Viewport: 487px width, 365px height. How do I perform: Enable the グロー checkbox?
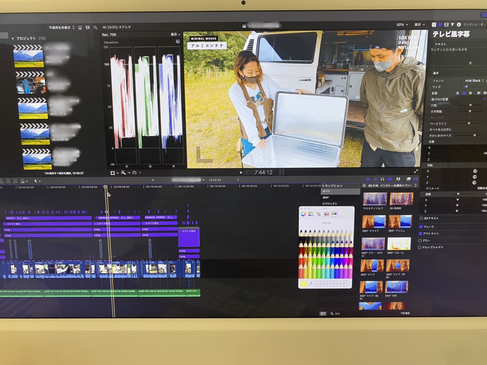420,240
